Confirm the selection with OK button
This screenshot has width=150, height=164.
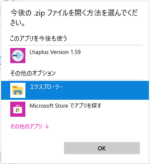click(102, 148)
